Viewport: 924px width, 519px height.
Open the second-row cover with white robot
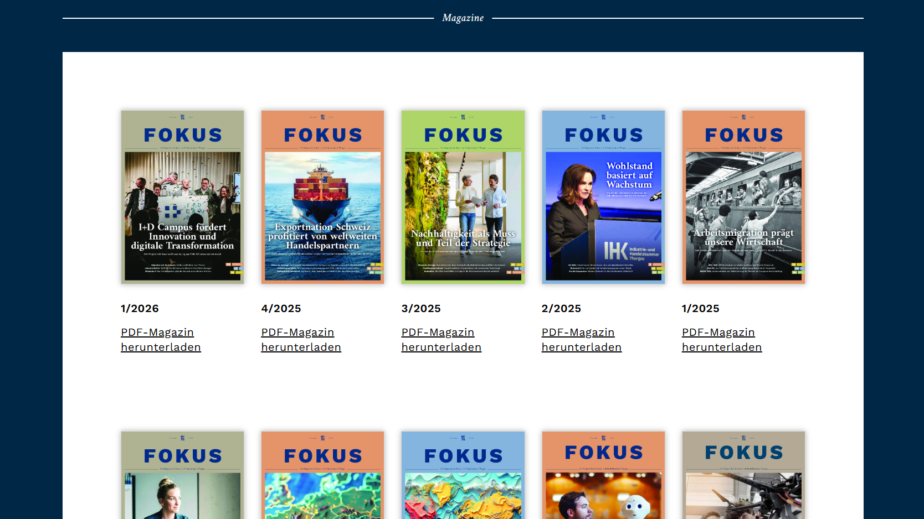tap(603, 475)
